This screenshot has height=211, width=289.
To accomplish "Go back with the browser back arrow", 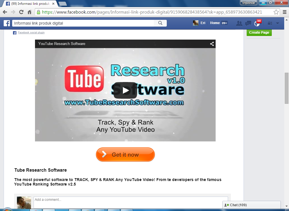I will pyautogui.click(x=5, y=12).
